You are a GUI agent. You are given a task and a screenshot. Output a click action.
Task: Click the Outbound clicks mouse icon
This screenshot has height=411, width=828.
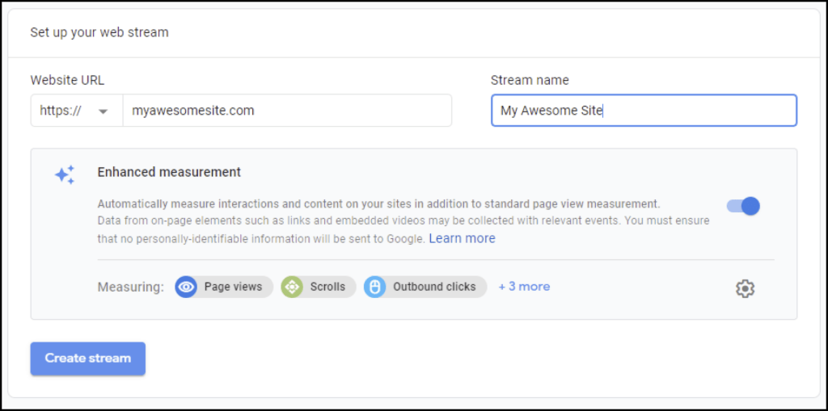[374, 287]
